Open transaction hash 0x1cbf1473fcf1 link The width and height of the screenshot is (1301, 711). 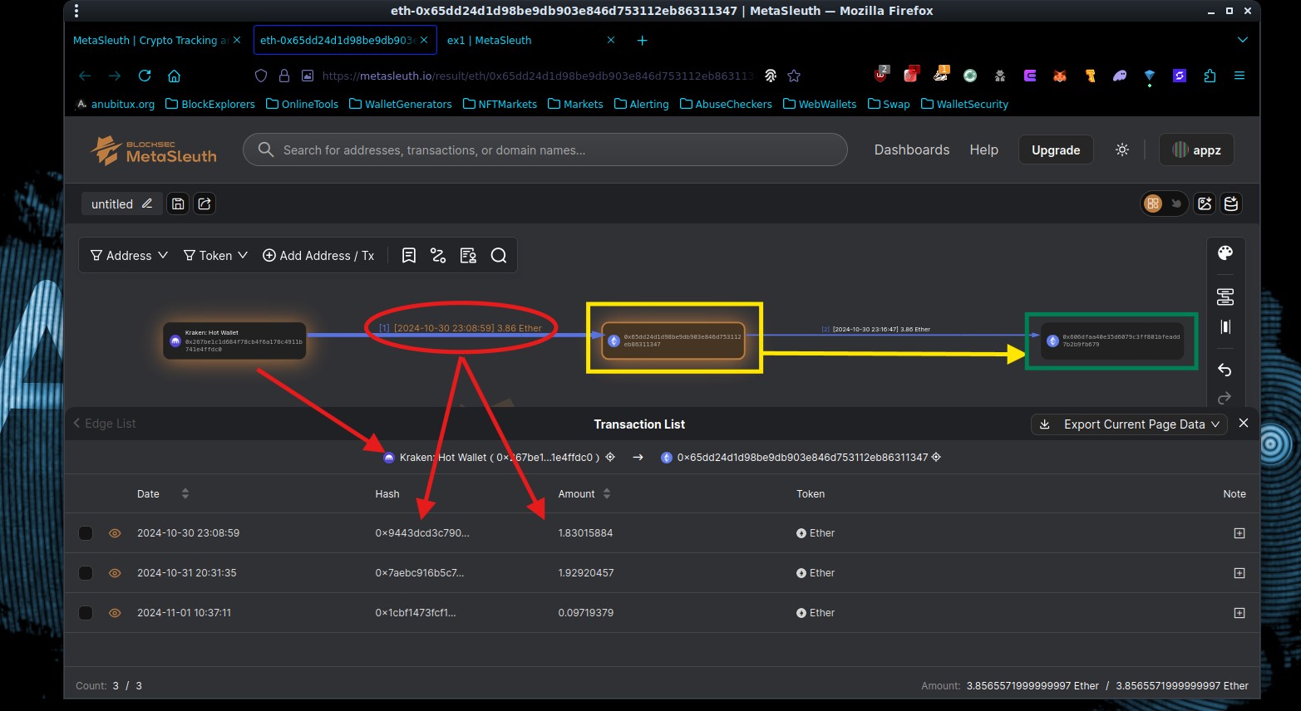pyautogui.click(x=416, y=613)
